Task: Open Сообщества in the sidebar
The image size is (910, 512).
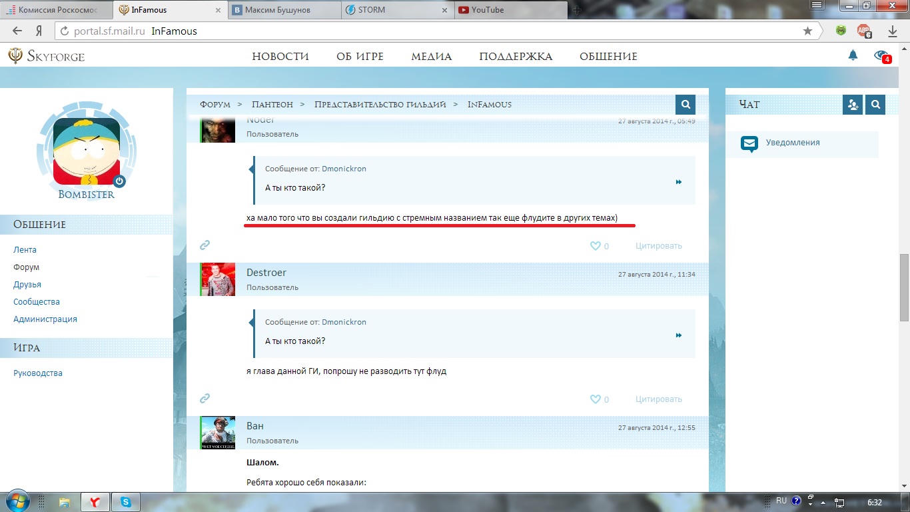Action: click(x=37, y=302)
